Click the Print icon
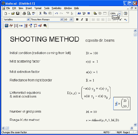This screenshot has height=135, width=138. point(24,13)
